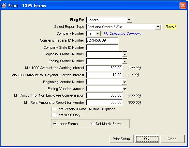Click the printer icon in title bar

[x=4, y=6]
